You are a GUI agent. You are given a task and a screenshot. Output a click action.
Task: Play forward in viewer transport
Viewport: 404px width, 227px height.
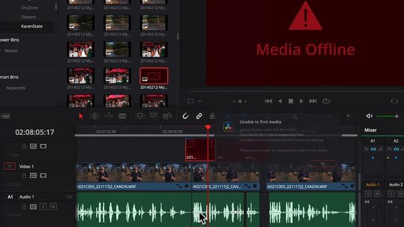(301, 101)
